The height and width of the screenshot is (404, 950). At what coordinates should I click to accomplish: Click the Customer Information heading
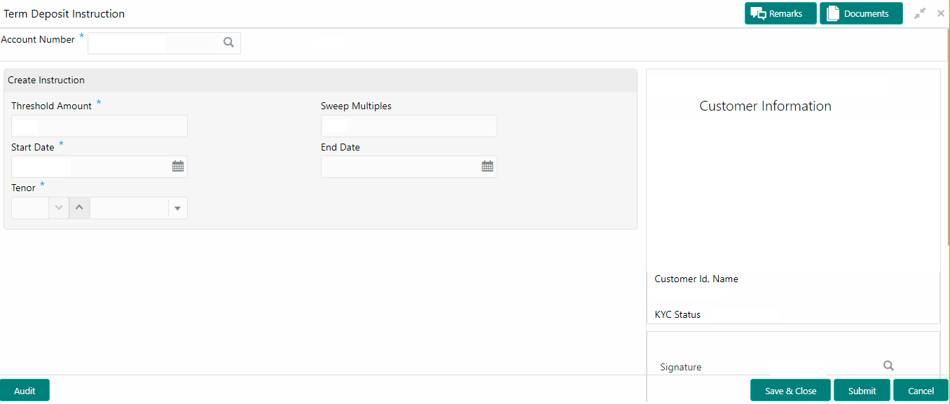point(765,106)
